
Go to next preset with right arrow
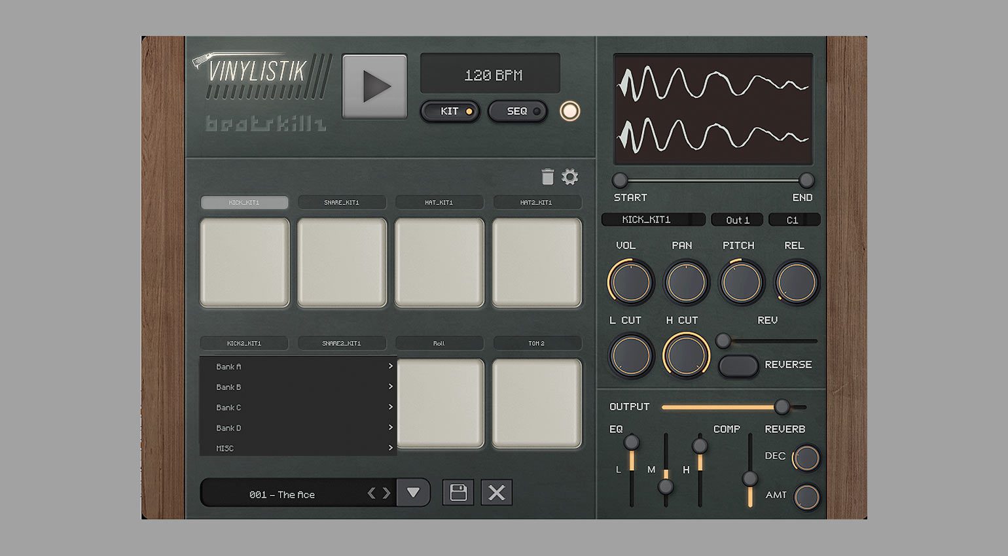pyautogui.click(x=386, y=493)
